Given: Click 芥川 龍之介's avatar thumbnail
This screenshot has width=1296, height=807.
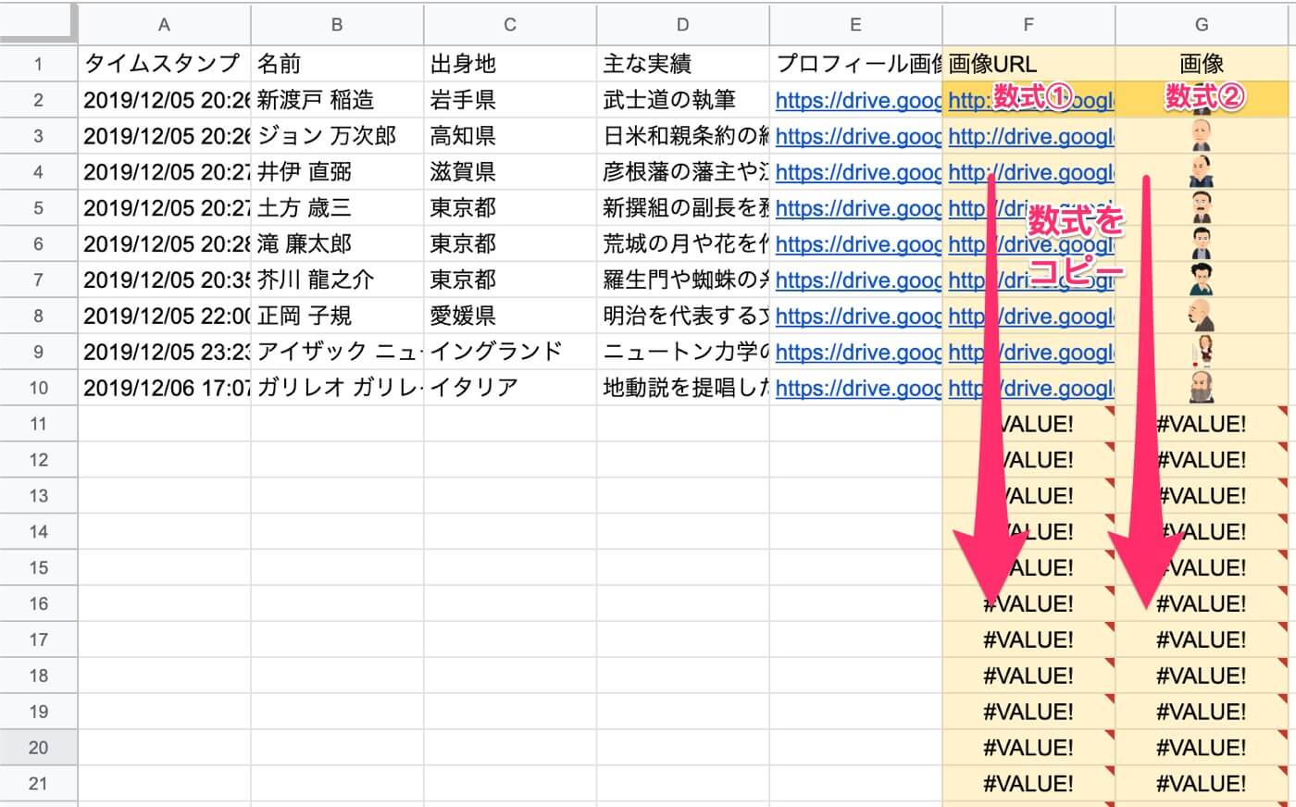Looking at the screenshot, I should click(x=1201, y=279).
